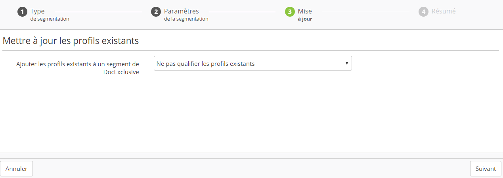Image resolution: width=503 pixels, height=178 pixels.
Task: Continue with the Suivant button
Action: click(486, 168)
